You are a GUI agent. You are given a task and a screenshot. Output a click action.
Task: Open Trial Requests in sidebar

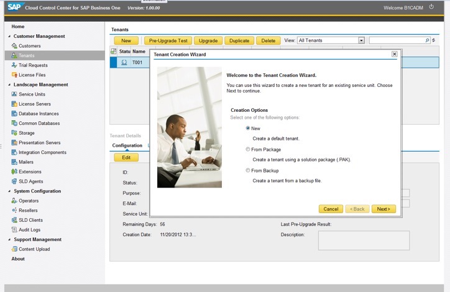pos(33,65)
